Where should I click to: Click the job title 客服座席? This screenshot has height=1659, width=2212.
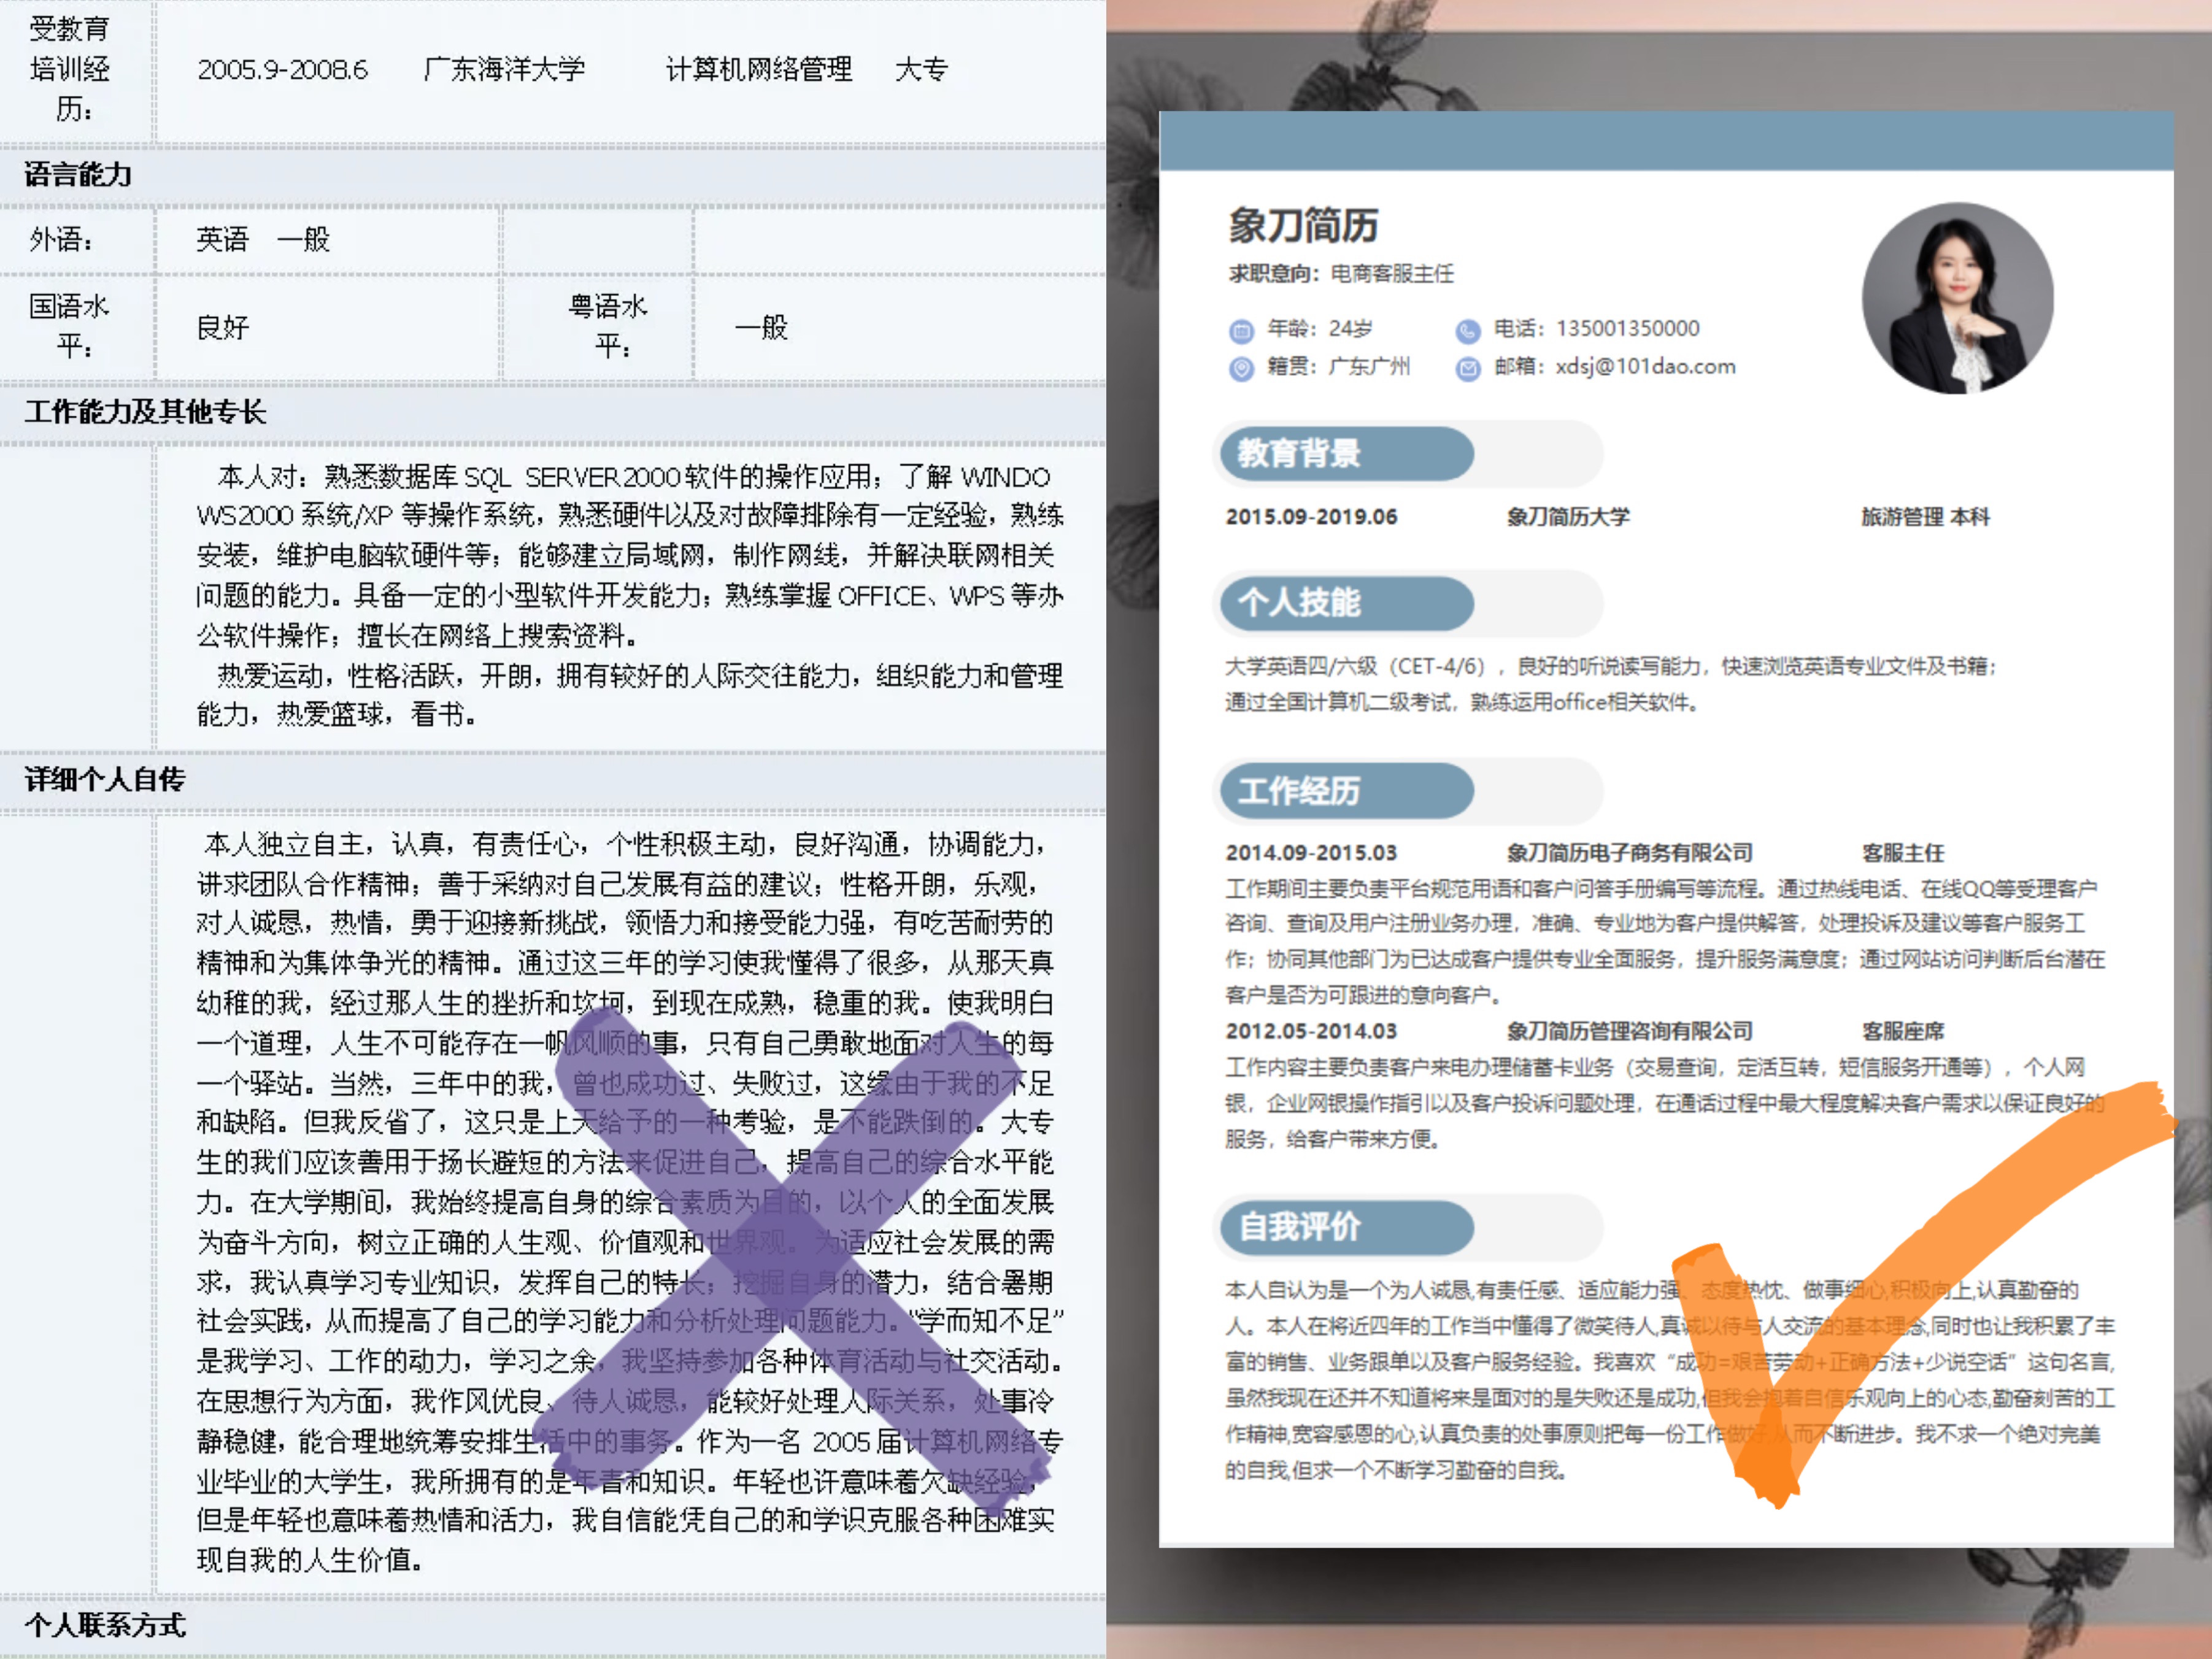pos(1902,1031)
